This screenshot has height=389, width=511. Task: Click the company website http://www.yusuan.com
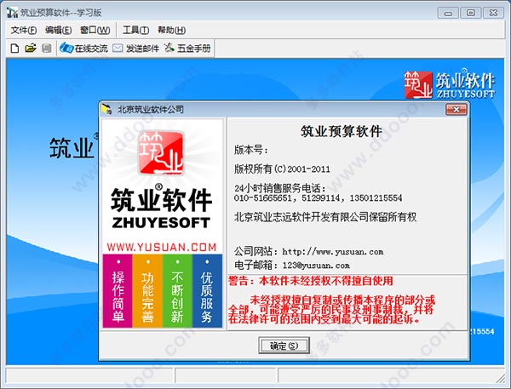click(x=333, y=251)
